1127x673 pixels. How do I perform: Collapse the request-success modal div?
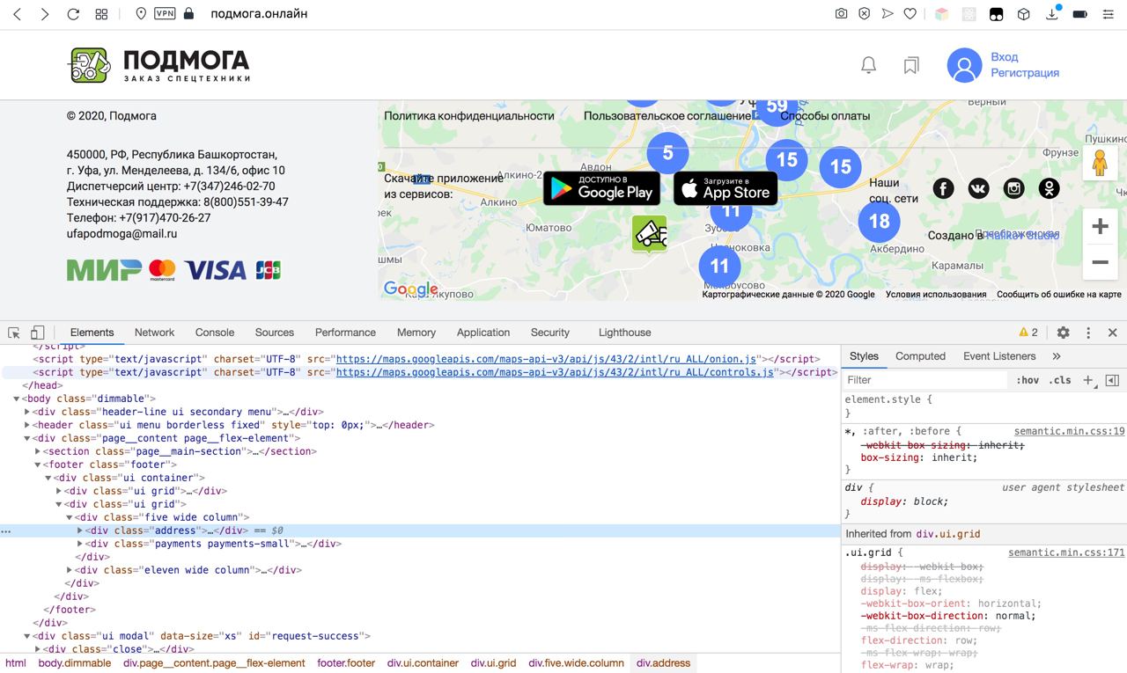[x=27, y=636]
